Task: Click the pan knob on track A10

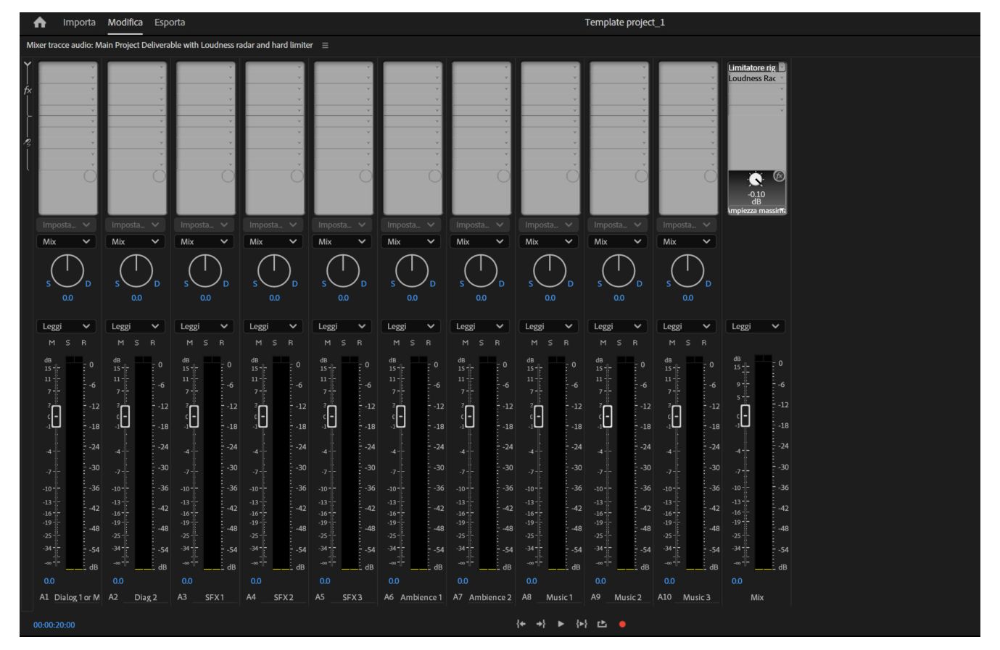Action: coord(687,270)
